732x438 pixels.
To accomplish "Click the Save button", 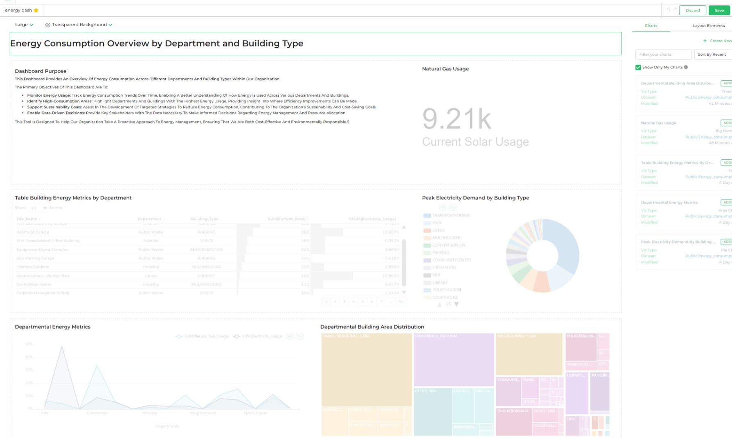I will point(719,10).
